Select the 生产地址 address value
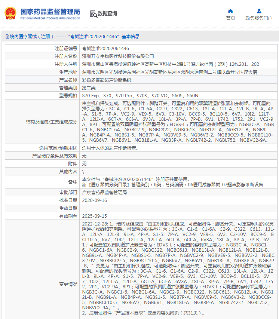This screenshot has height=319, width=279. [x=169, y=72]
